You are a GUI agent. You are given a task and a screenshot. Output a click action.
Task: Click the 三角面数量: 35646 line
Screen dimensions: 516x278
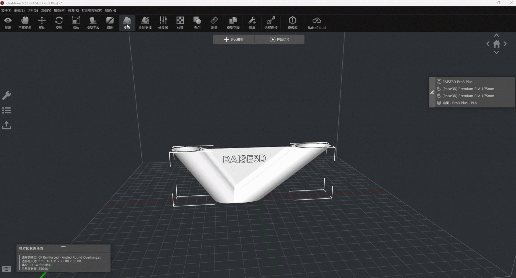coord(34,269)
